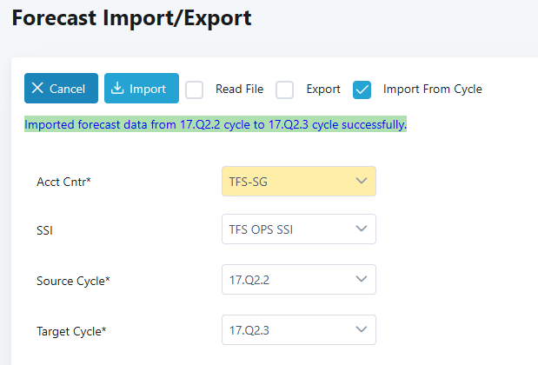Click the Read File label text

tap(239, 89)
